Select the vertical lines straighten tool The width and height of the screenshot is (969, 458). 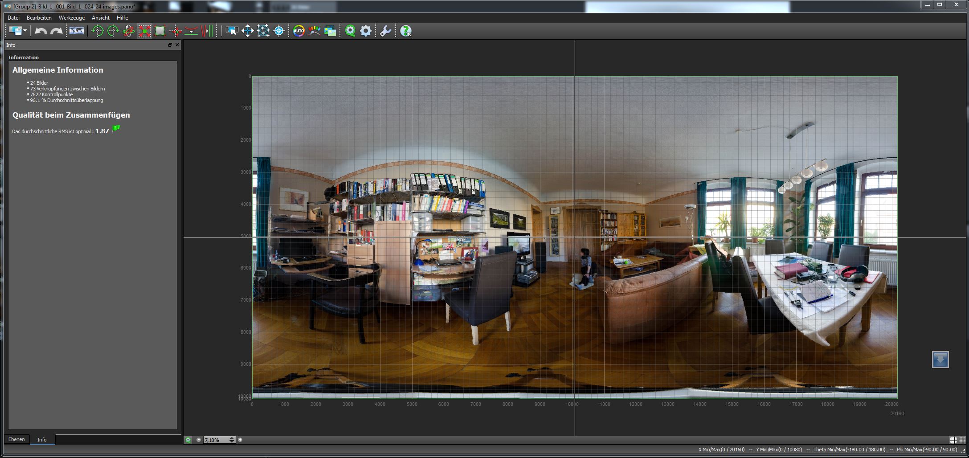click(207, 31)
